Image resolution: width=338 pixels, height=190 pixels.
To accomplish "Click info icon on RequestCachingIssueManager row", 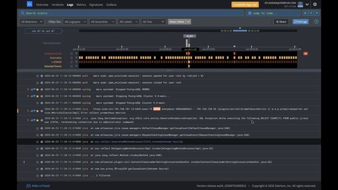I will [x=42, y=135].
